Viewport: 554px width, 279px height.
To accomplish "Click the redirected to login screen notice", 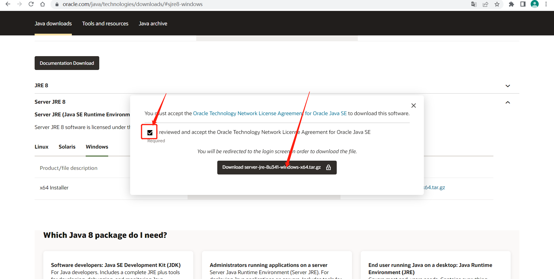I will coord(277,151).
